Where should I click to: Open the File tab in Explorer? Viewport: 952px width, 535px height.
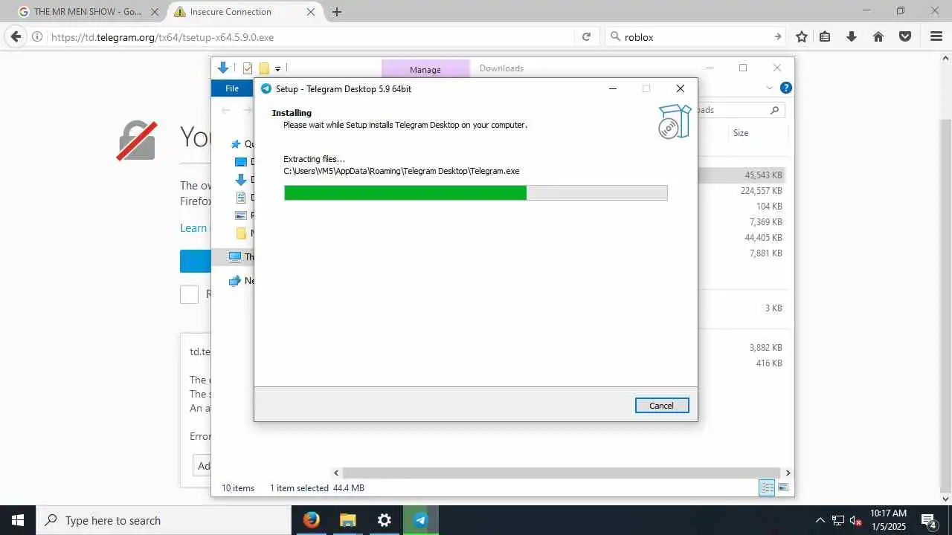[232, 88]
